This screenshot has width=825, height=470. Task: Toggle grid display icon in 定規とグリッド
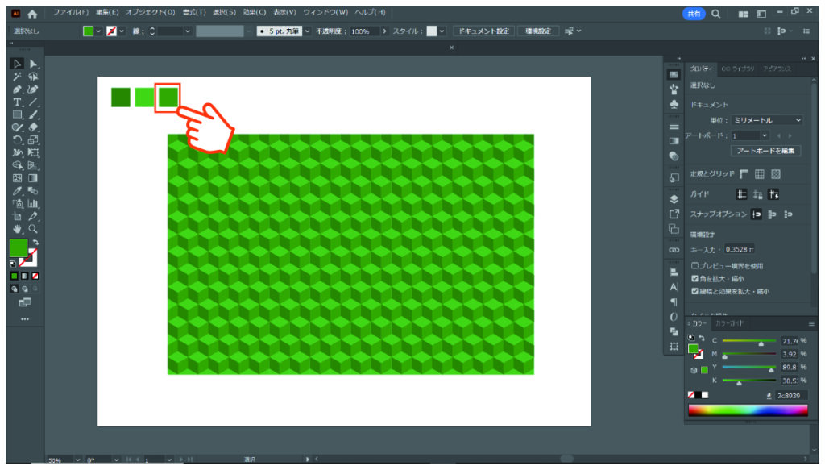pyautogui.click(x=759, y=173)
